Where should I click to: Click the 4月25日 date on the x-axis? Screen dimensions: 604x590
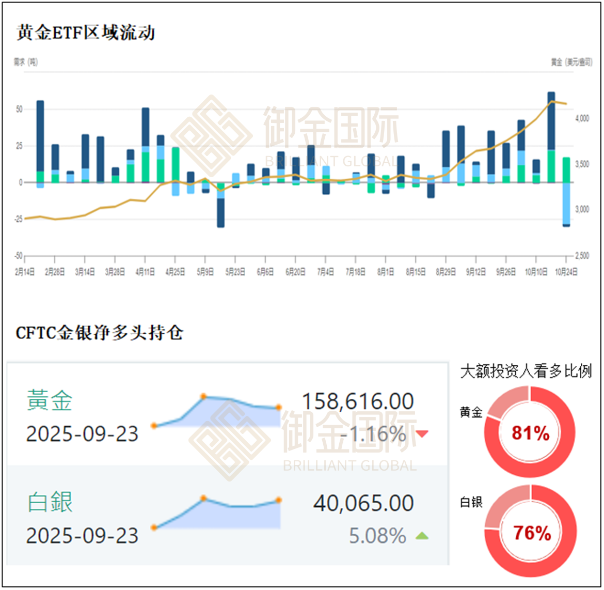175,272
